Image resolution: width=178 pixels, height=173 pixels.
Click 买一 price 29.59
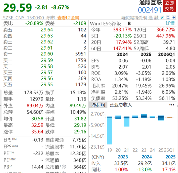(47, 60)
